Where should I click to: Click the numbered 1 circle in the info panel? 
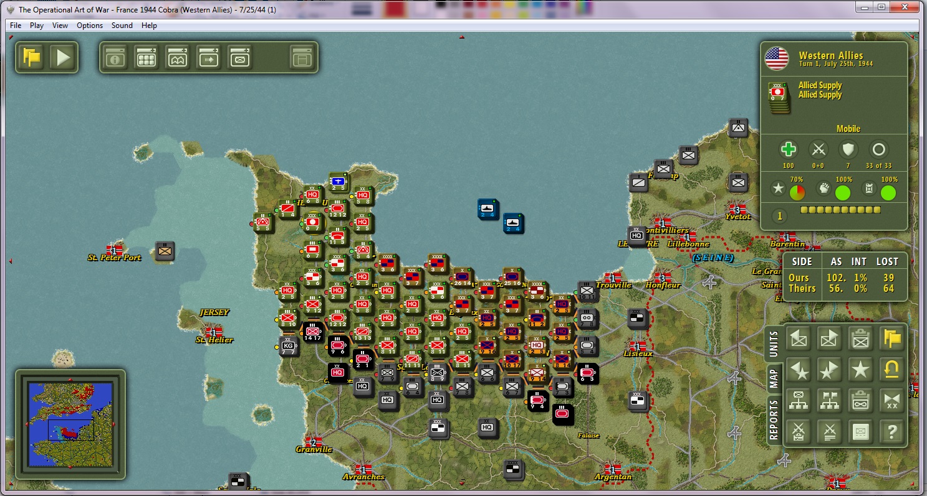[x=779, y=216]
